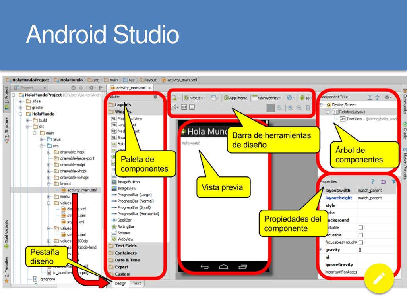Open the locale globe dropdown
Screen dimensions: 407x305
click(291, 98)
